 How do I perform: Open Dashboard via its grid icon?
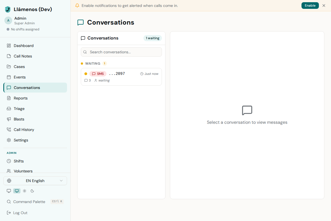tap(9, 46)
